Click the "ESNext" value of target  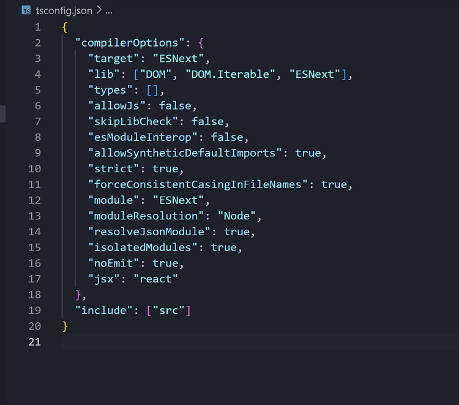tap(178, 59)
